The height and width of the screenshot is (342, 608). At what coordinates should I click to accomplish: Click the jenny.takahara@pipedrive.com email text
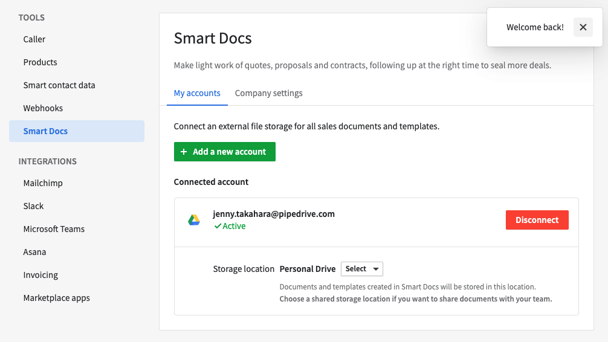click(274, 214)
